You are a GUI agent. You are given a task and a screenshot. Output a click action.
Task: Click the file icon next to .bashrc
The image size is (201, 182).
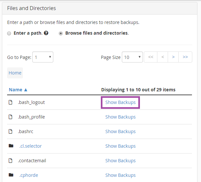point(11,131)
